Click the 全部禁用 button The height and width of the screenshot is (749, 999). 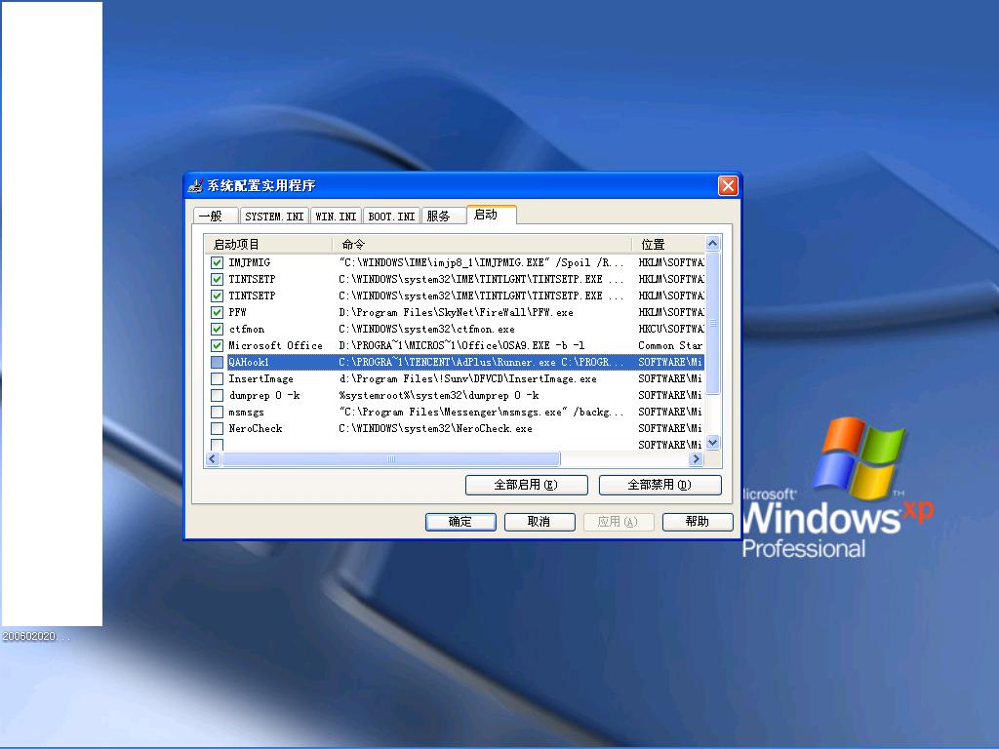click(x=660, y=485)
